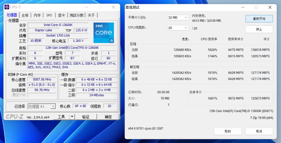Click the 确定 button in CPU-Z
This screenshot has height=143, width=281.
click(108, 117)
